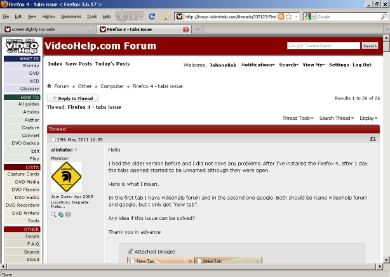Go forward with the forward arrow button
This screenshot has width=390, height=277.
[133, 16]
